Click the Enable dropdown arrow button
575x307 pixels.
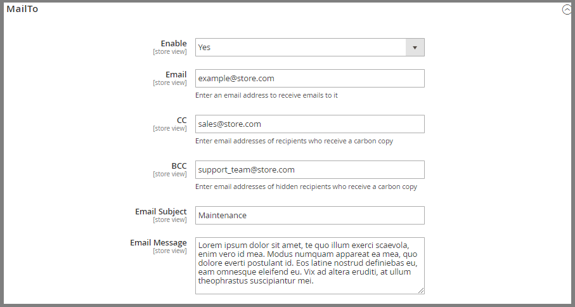pyautogui.click(x=415, y=48)
